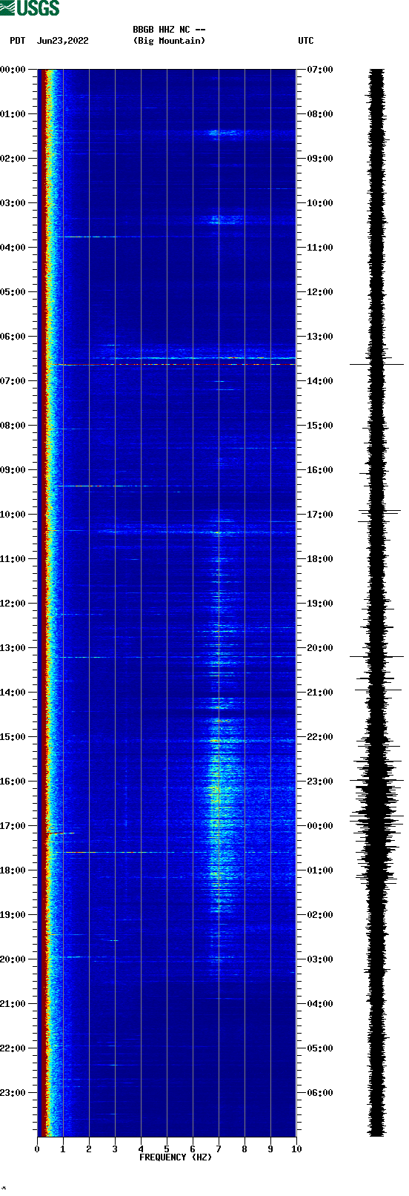409x1196 pixels.
Task: Click the 1 Hz frequency tick label
Action: 63,1149
